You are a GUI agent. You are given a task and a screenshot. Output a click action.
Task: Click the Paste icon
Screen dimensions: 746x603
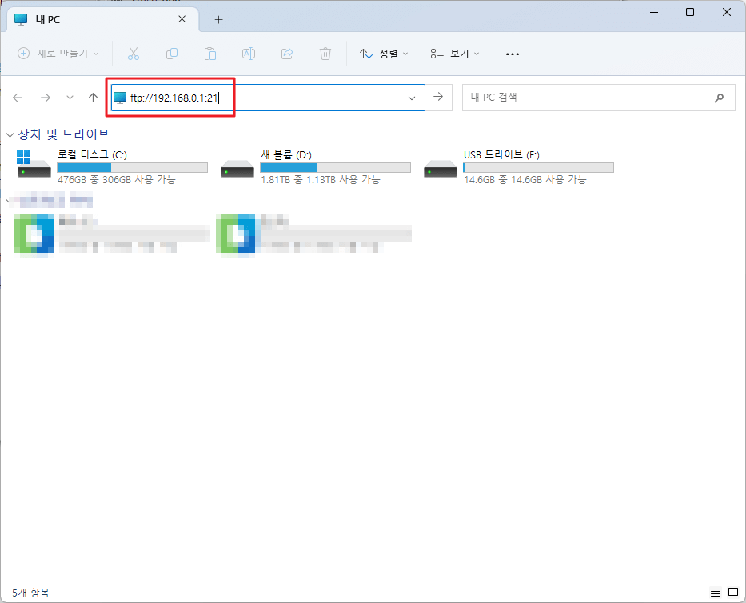pyautogui.click(x=210, y=54)
